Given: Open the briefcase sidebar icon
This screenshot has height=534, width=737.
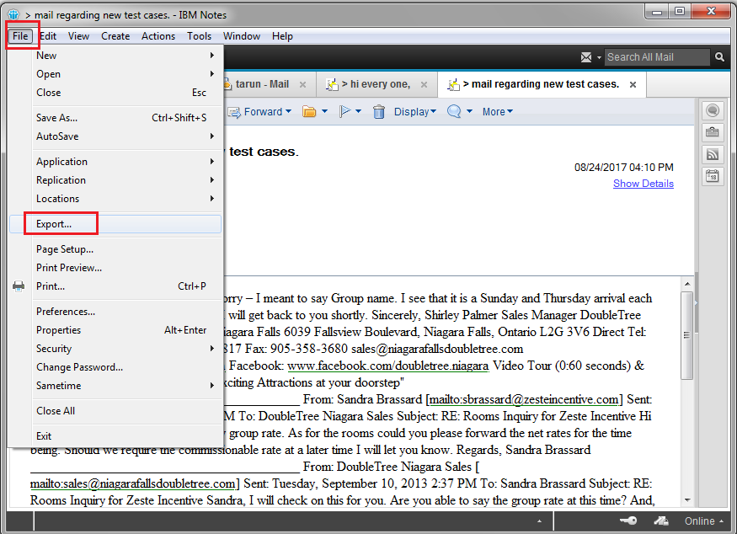Looking at the screenshot, I should 713,132.
